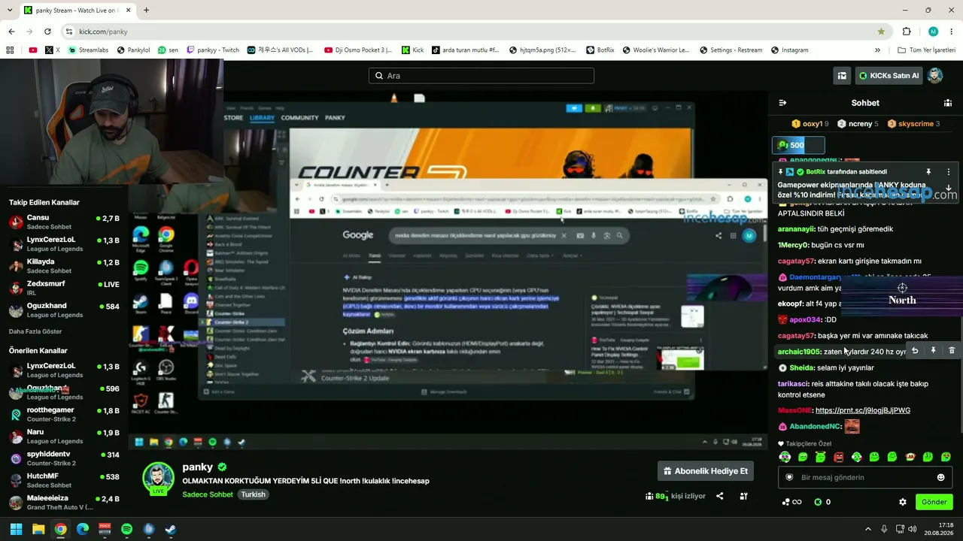Select the panky Stream browser tab
This screenshot has height=541, width=963.
[76, 11]
